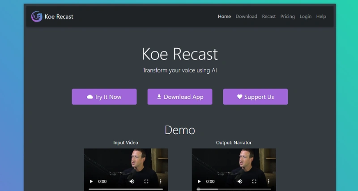Open more options on Output: Narrator video
The height and width of the screenshot is (191, 358).
[x=269, y=182]
